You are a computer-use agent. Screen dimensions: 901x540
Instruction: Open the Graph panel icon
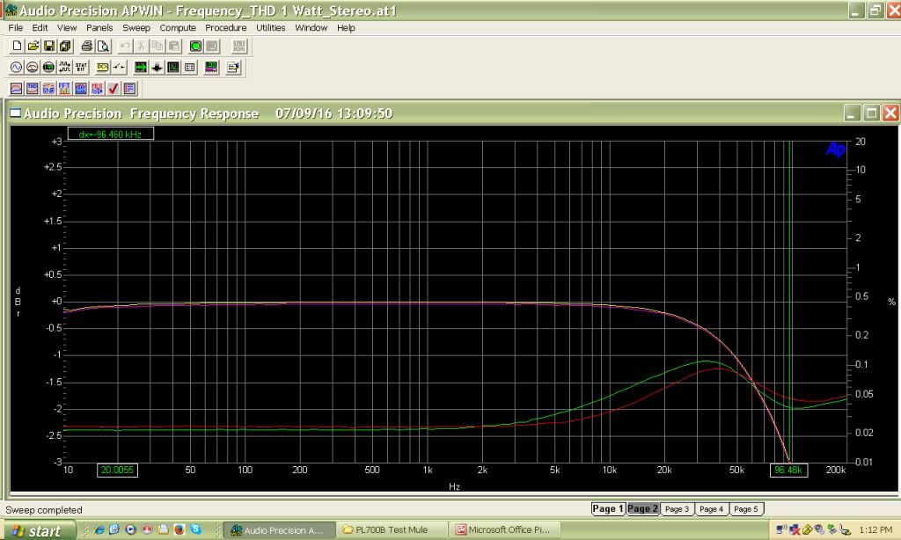173,67
